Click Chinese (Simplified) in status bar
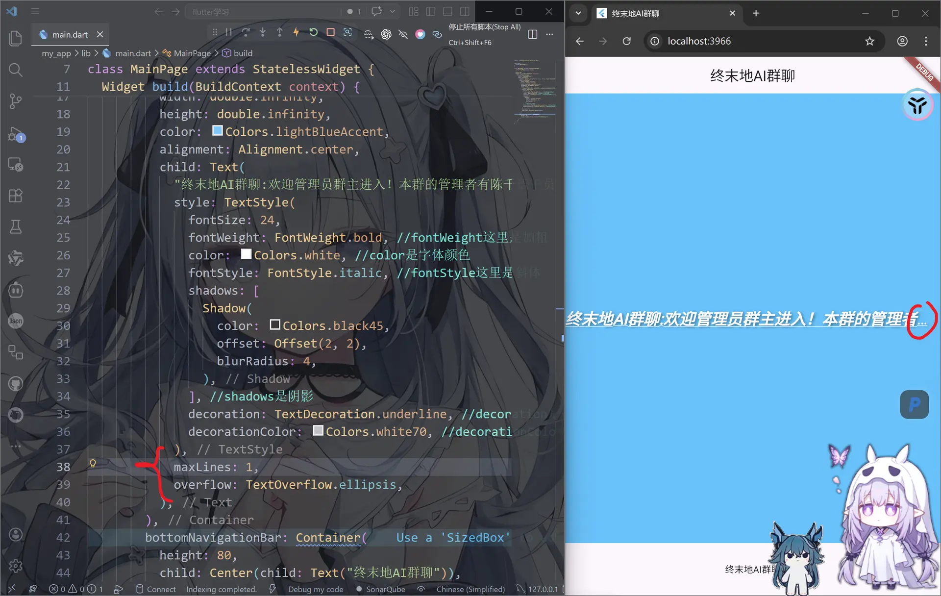This screenshot has width=941, height=596. 470,589
